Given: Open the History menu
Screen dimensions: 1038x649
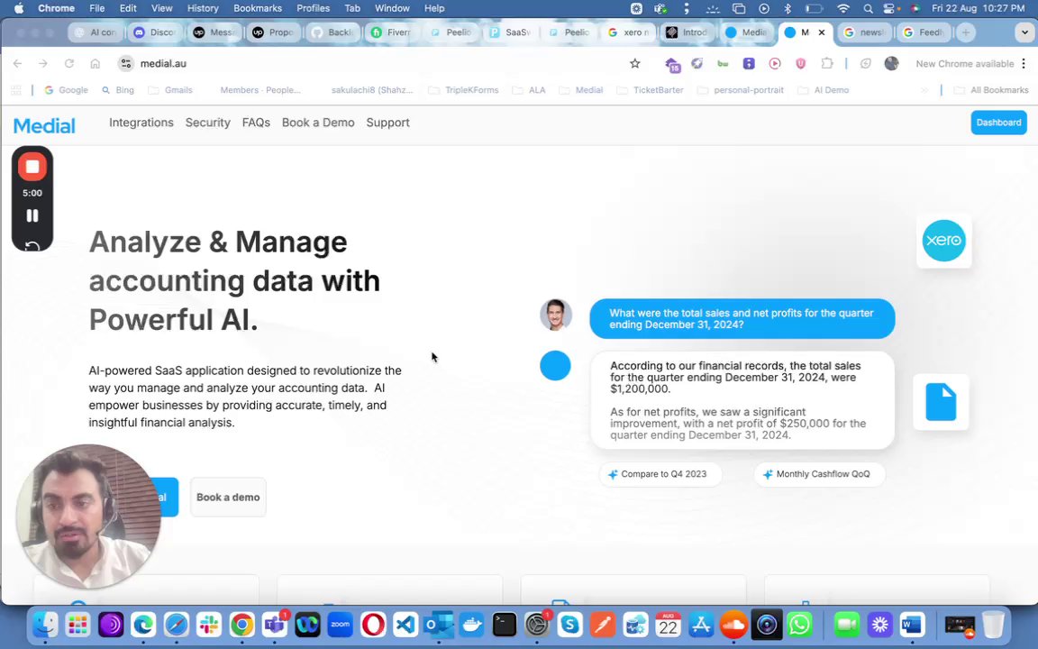Looking at the screenshot, I should point(203,8).
